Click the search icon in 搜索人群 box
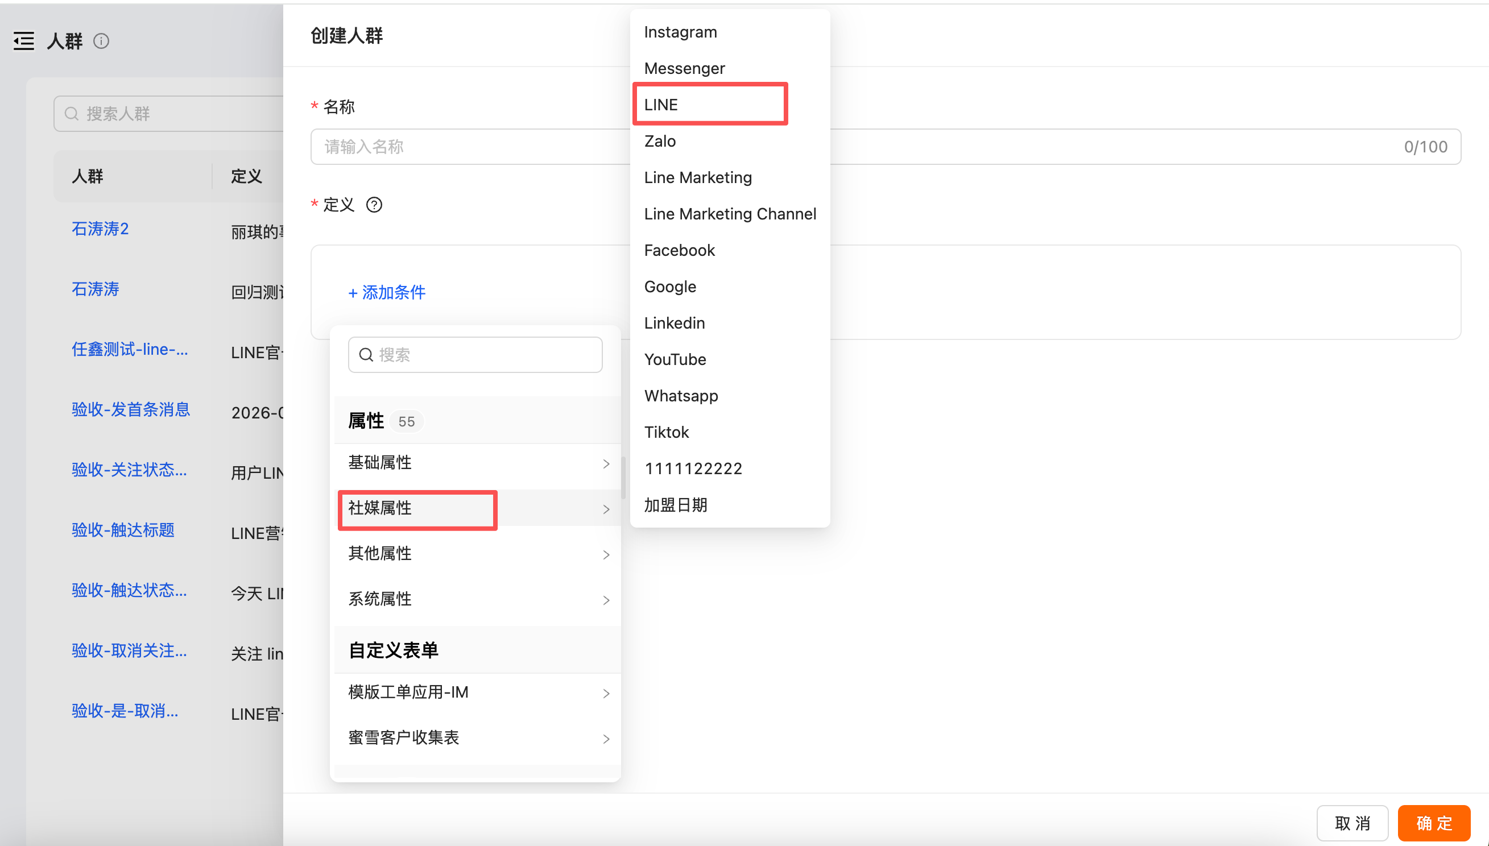This screenshot has width=1489, height=846. (72, 113)
